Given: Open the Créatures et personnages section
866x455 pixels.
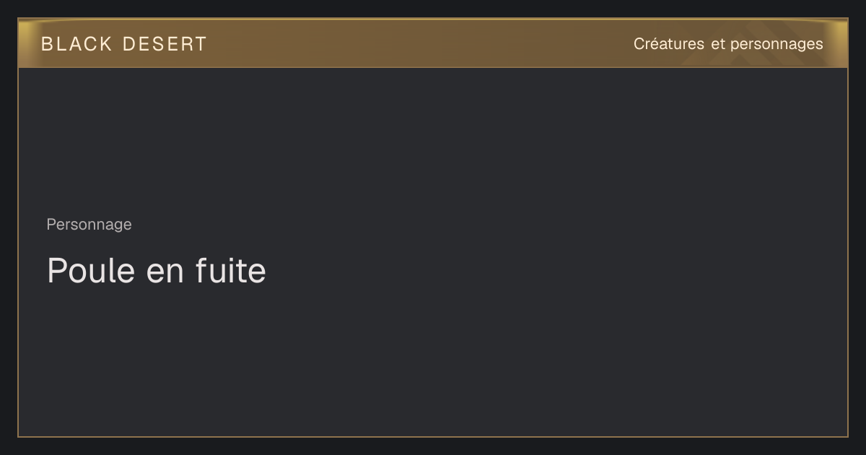Looking at the screenshot, I should click(x=728, y=44).
